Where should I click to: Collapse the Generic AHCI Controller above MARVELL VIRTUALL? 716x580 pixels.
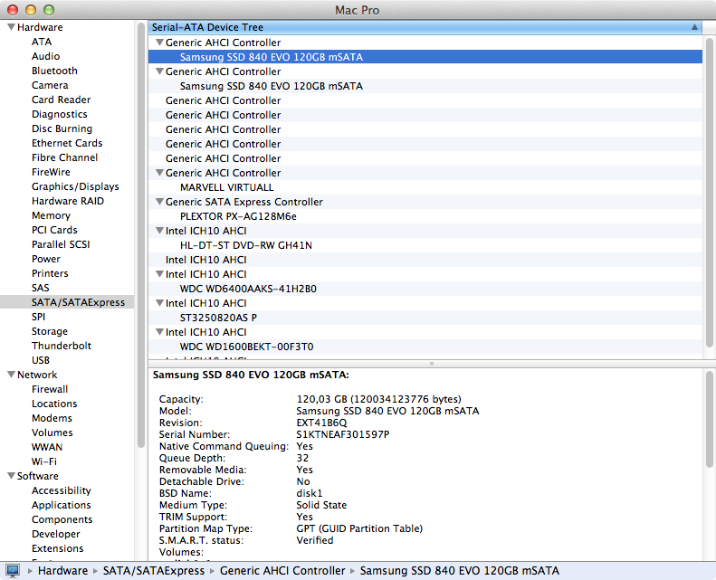click(x=159, y=173)
